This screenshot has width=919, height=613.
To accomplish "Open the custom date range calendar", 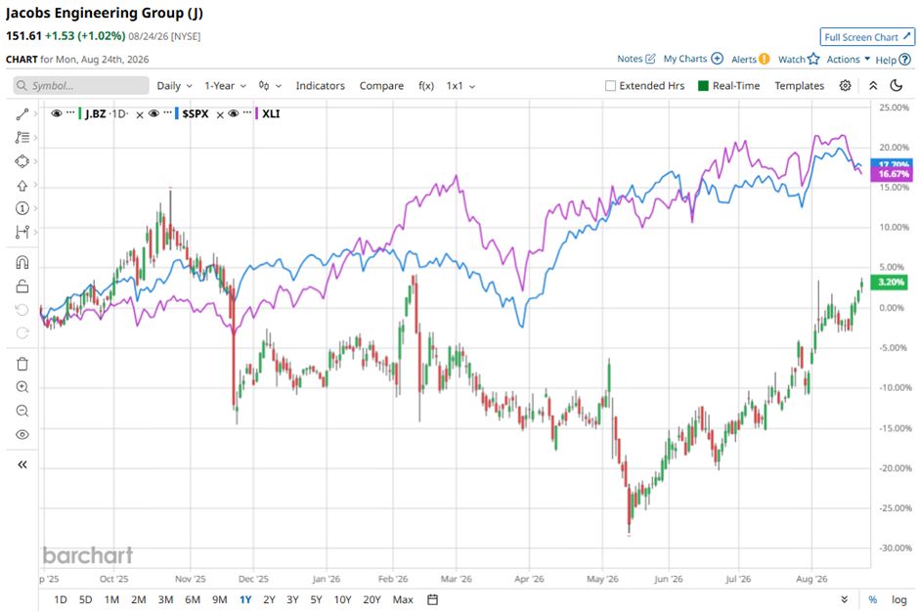I will pos(432,599).
